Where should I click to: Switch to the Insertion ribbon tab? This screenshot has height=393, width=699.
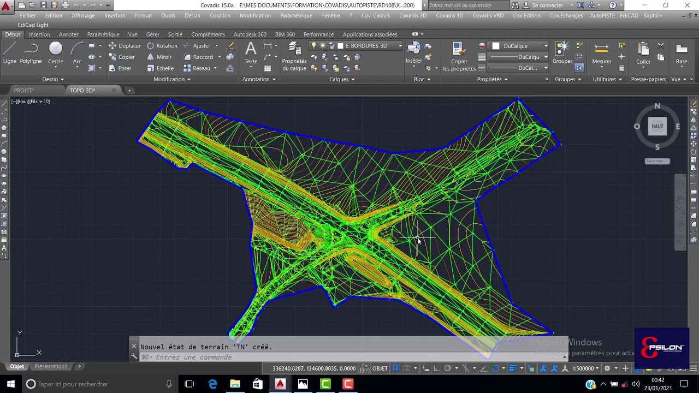39,34
